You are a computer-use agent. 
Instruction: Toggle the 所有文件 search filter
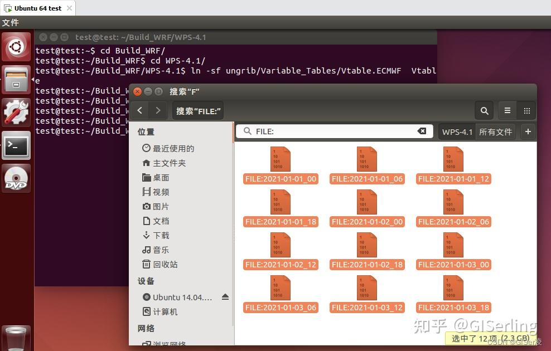point(495,131)
